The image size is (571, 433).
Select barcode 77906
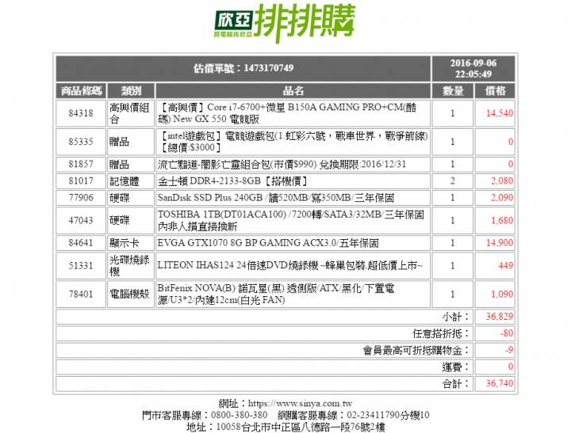click(81, 197)
